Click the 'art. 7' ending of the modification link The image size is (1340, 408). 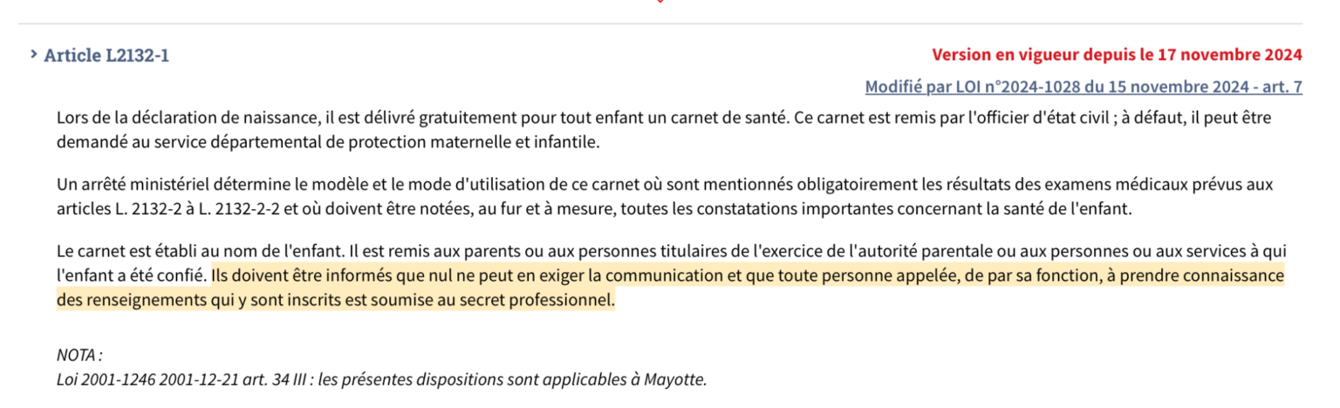1282,87
